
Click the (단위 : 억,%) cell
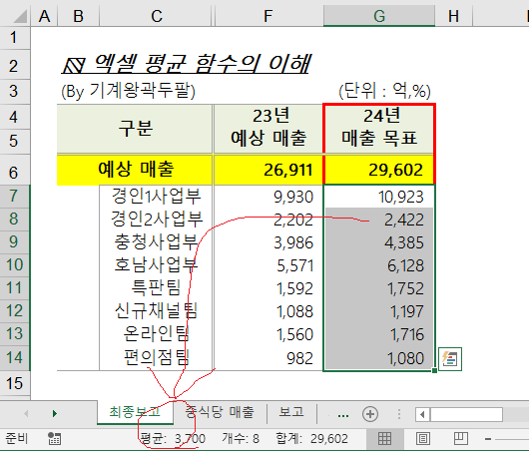point(384,91)
